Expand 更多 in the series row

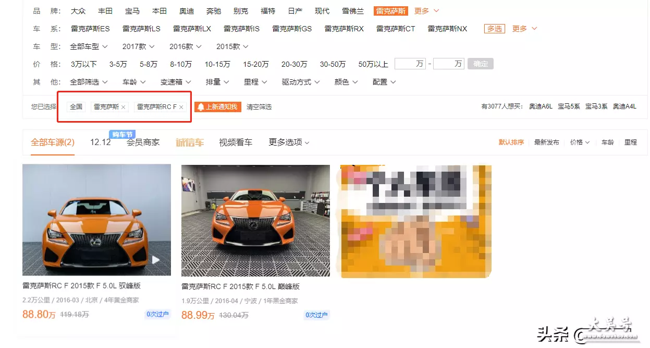point(524,29)
